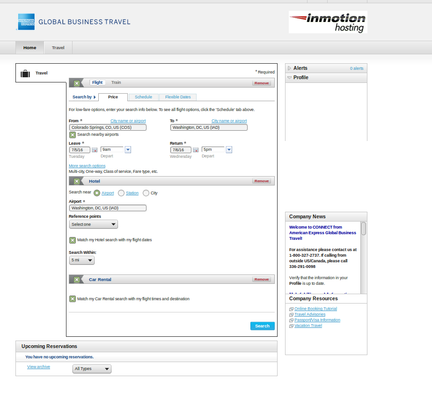Toggle Match my Hotel search with flight dates
432x393 pixels.
point(73,240)
